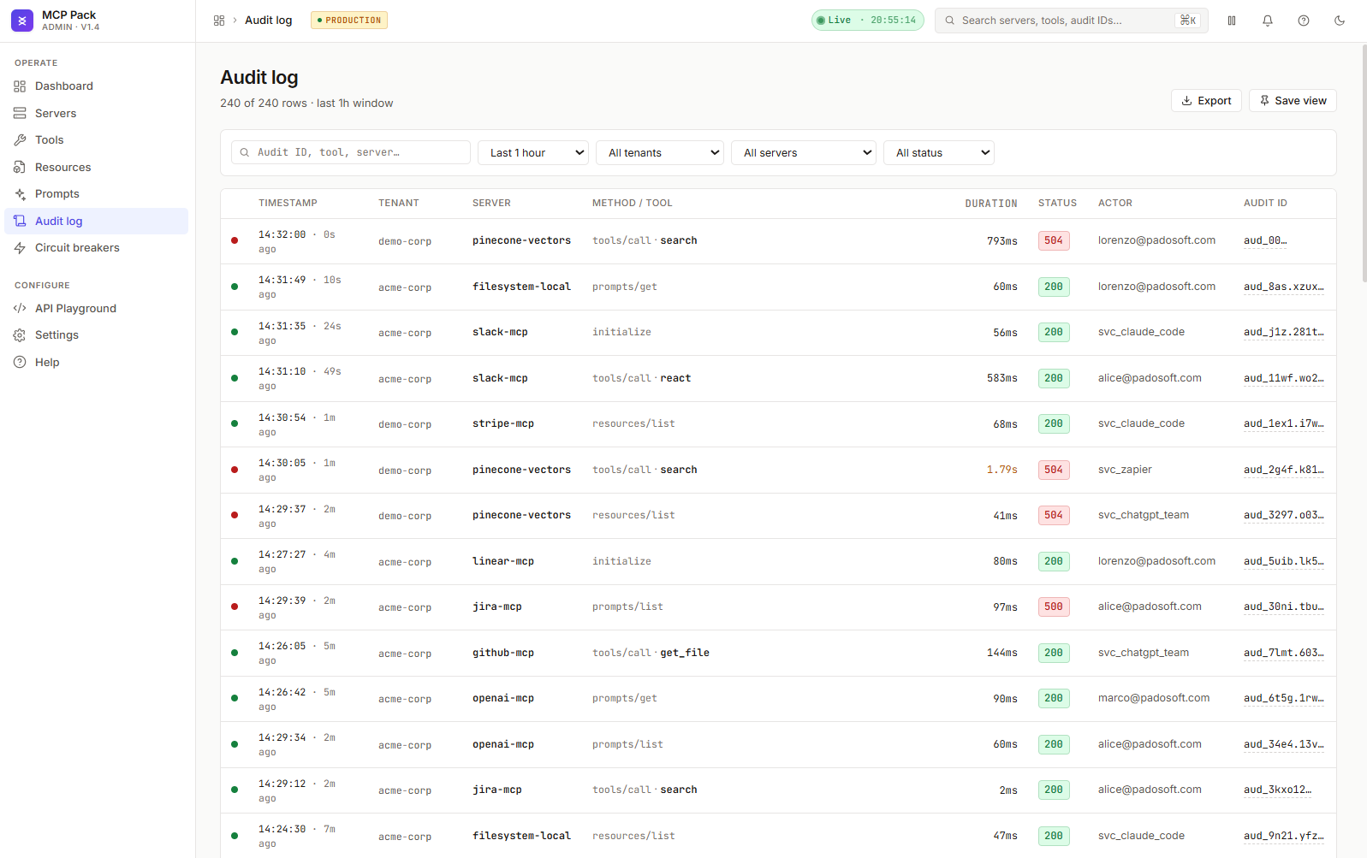Viewport: 1367px width, 858px height.
Task: Click the Audit log scroll icon
Action: 20,221
